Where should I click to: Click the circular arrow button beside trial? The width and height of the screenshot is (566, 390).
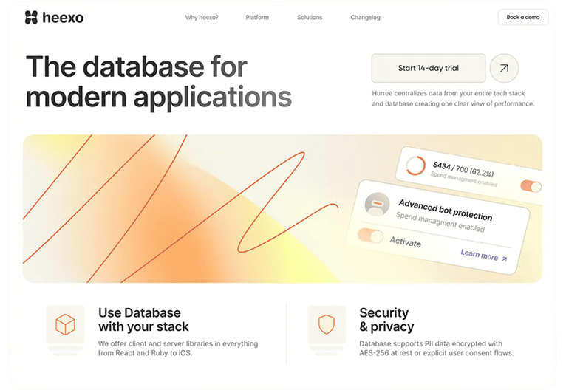coord(504,68)
